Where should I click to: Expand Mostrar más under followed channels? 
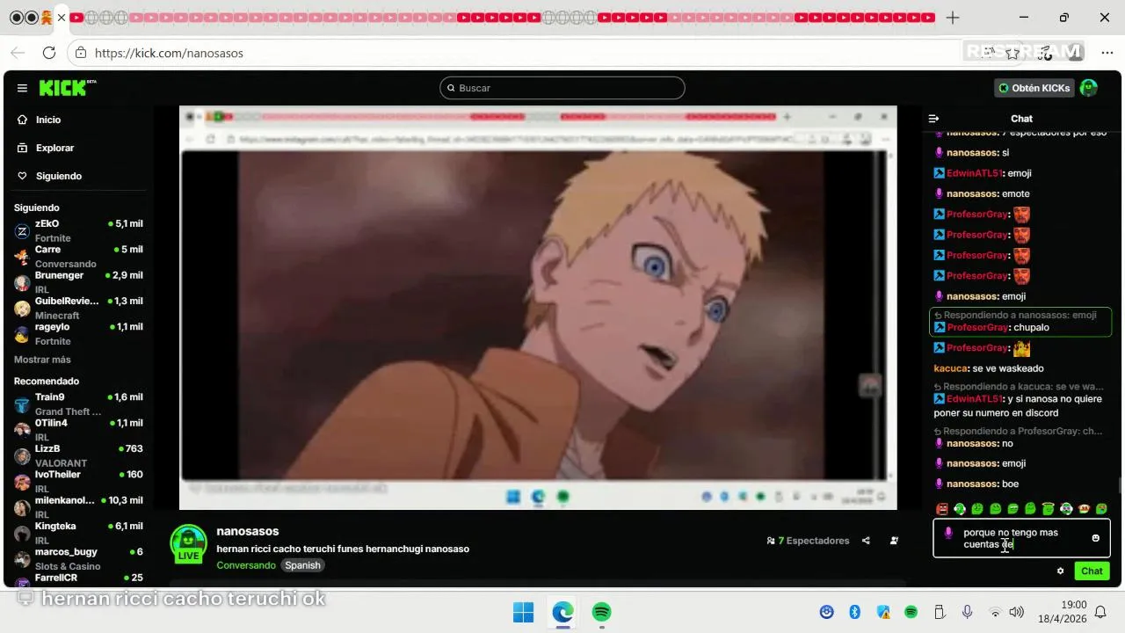tap(42, 360)
